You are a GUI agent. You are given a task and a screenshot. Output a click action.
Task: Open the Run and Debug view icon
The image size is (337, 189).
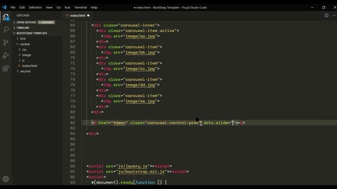pos(6,55)
